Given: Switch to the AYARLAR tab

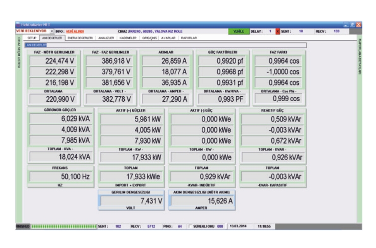Looking at the screenshot, I should tap(168, 38).
